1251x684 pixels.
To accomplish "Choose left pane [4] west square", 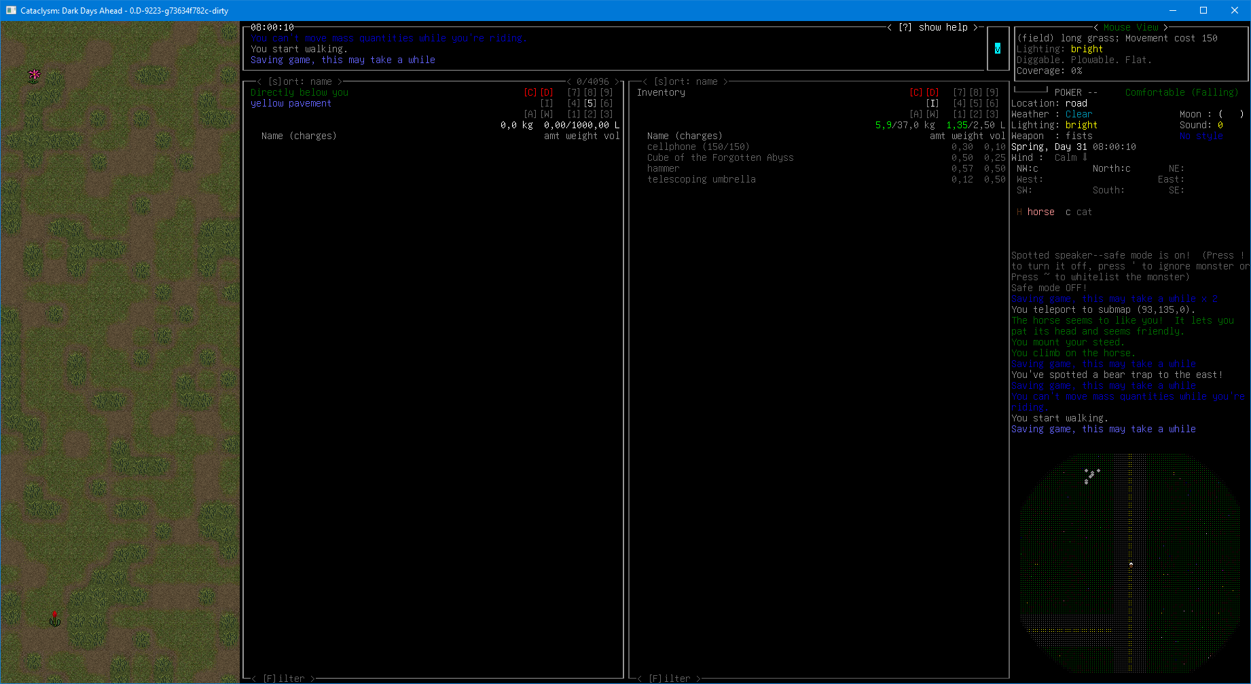I will [574, 103].
